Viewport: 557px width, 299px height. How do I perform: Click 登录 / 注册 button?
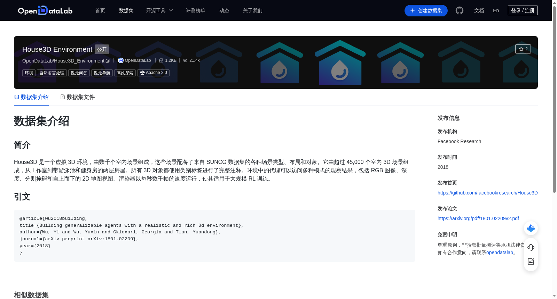coord(523,10)
